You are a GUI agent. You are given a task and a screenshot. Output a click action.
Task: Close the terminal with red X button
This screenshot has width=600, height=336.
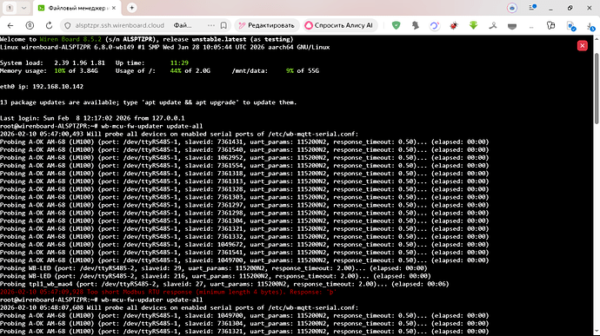click(582, 46)
